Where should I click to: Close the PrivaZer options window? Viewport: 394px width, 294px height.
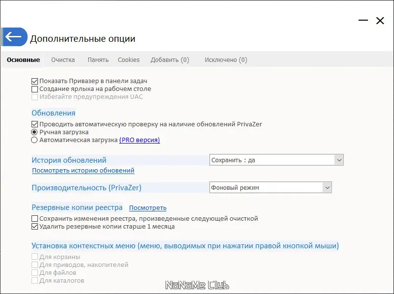(380, 21)
